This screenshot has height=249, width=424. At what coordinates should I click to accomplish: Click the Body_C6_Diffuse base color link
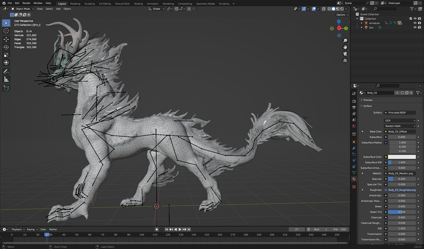(400, 131)
